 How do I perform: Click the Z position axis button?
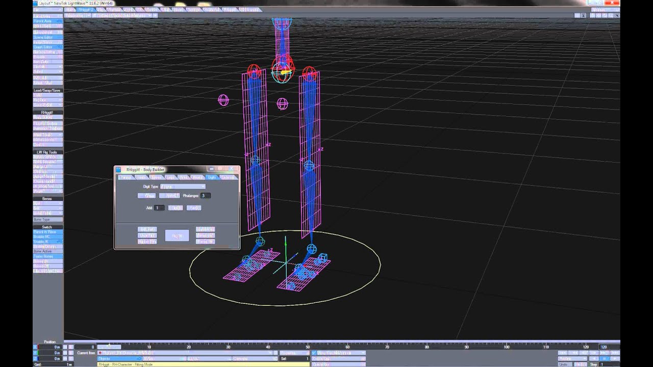point(35,358)
